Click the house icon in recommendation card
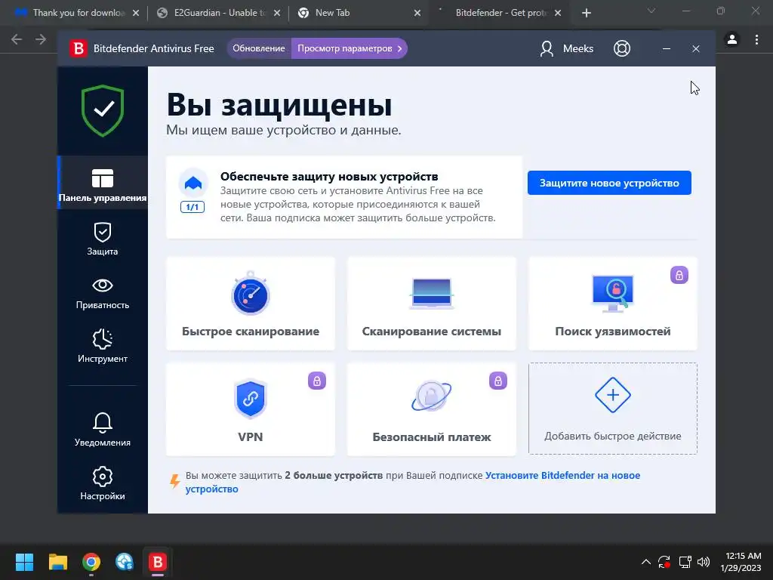This screenshot has width=773, height=580. tap(192, 184)
